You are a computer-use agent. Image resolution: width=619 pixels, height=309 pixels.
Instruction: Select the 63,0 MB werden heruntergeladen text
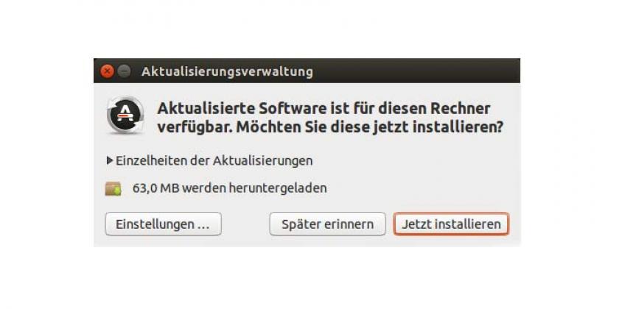229,188
